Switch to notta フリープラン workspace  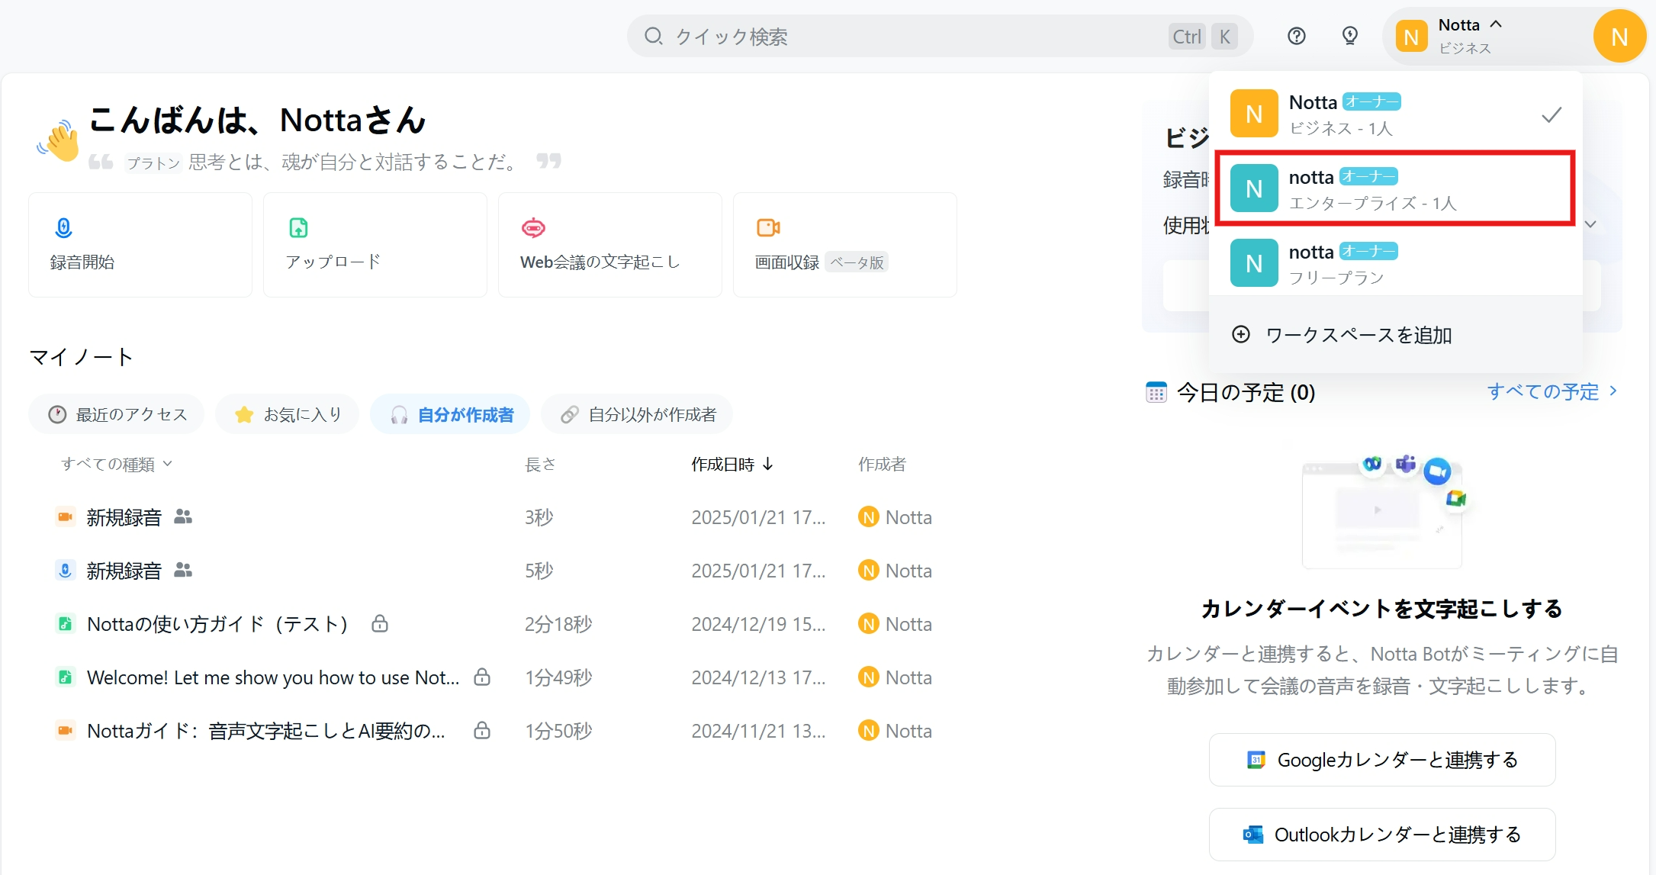point(1395,263)
